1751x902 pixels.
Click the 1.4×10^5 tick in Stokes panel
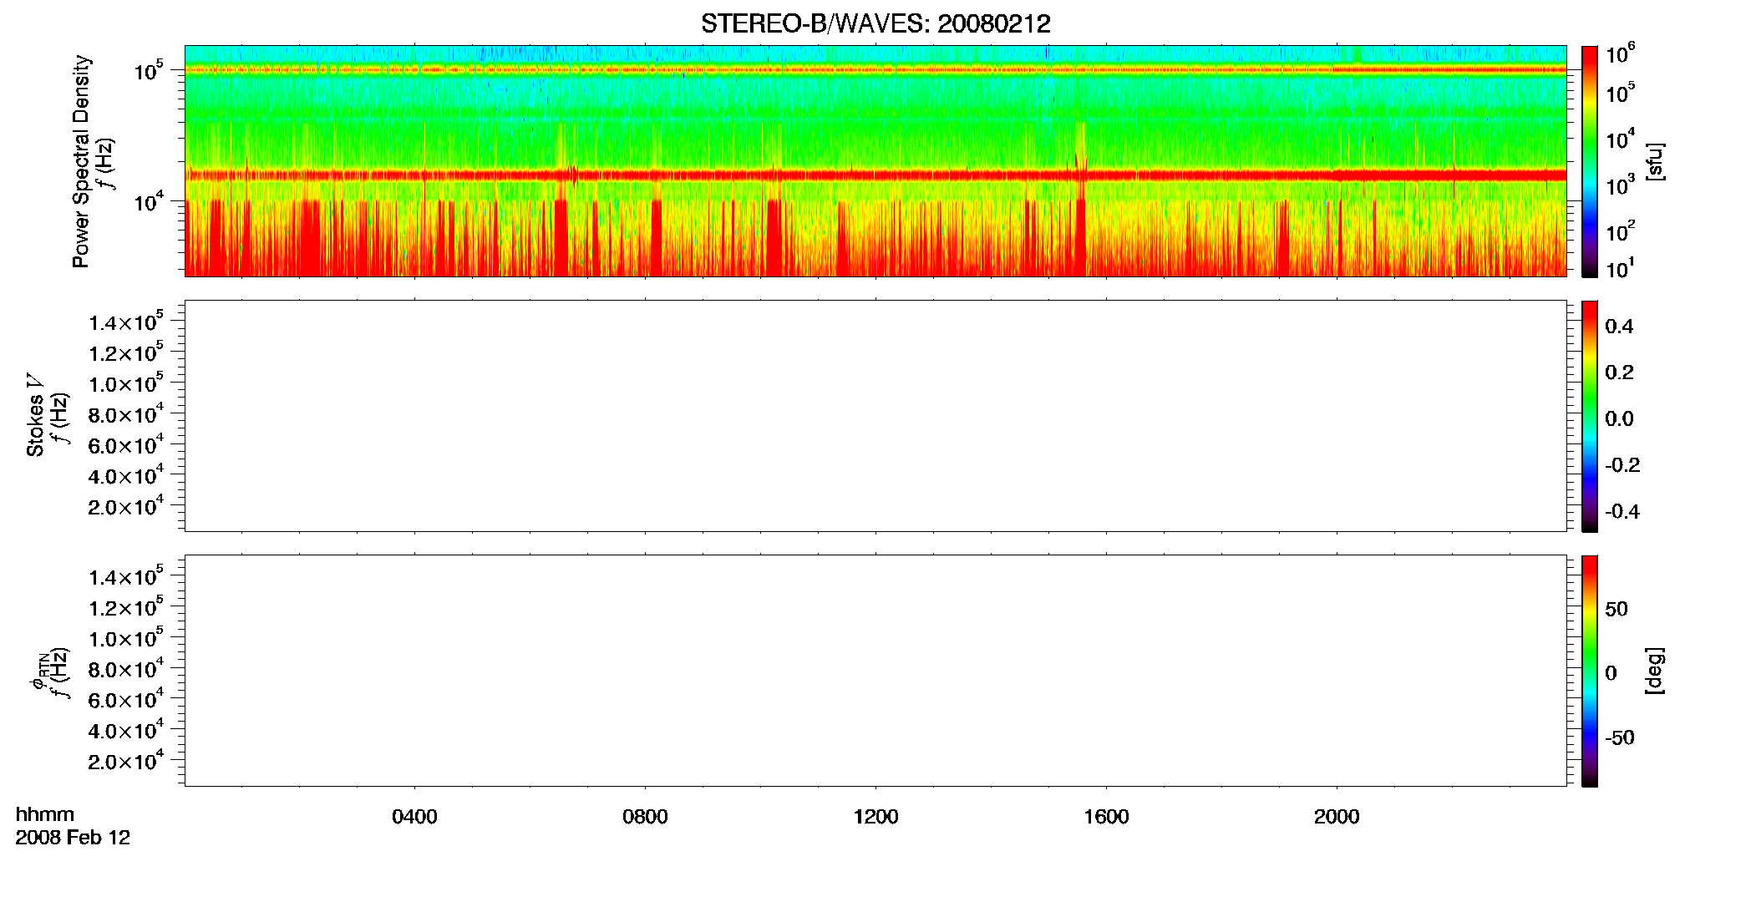coord(126,322)
